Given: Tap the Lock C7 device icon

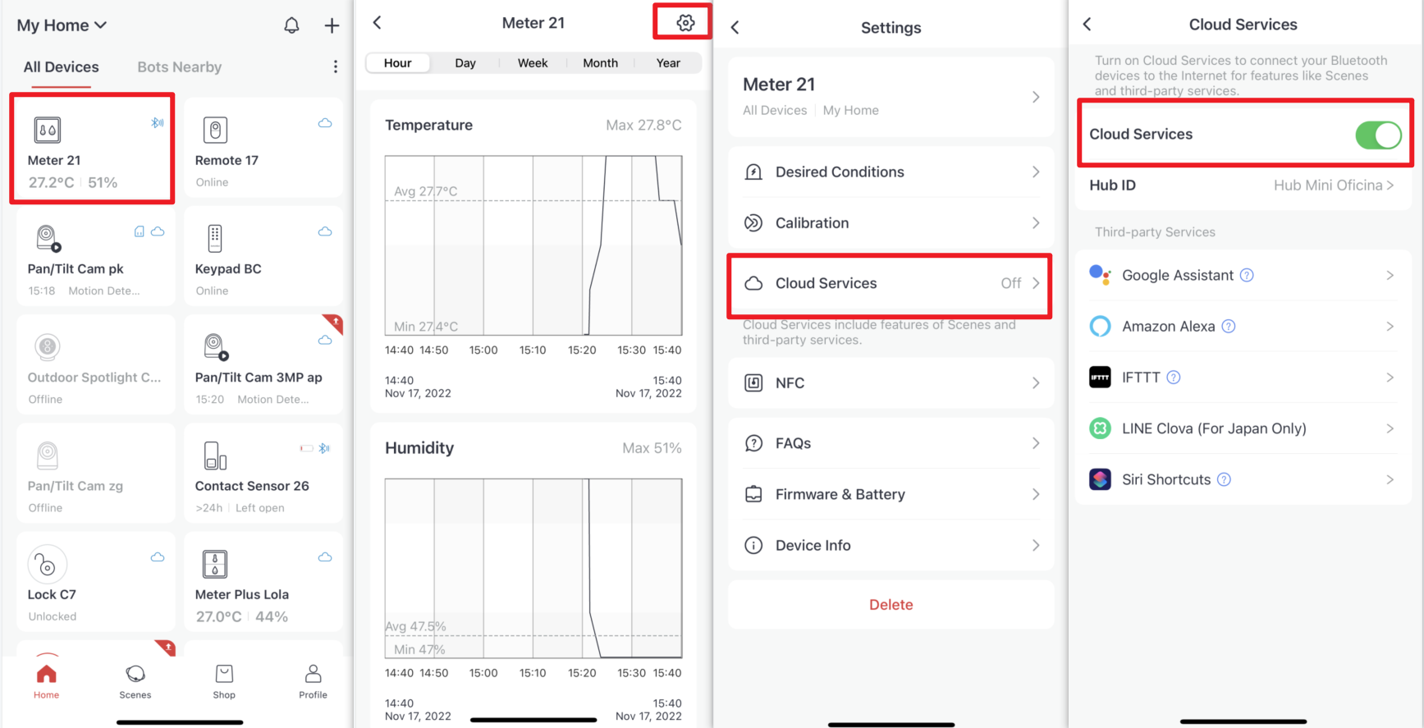Looking at the screenshot, I should coord(48,565).
